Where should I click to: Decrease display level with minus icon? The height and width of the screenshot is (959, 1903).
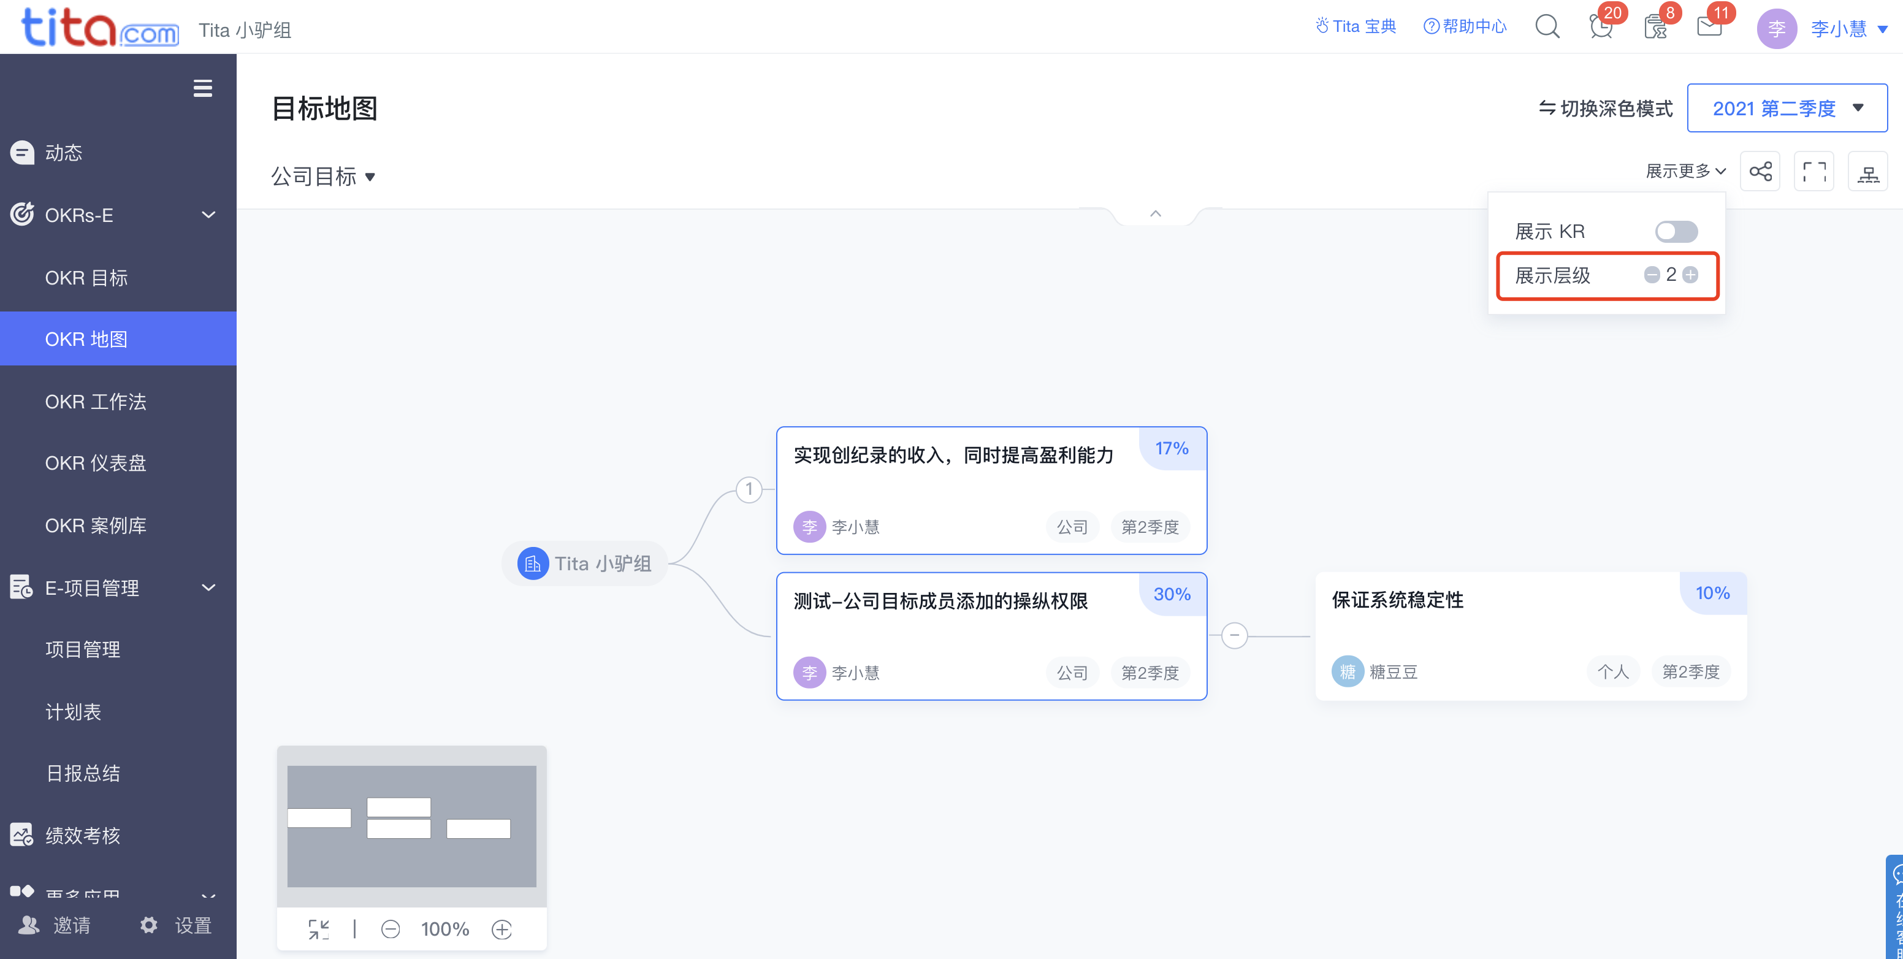click(x=1652, y=275)
